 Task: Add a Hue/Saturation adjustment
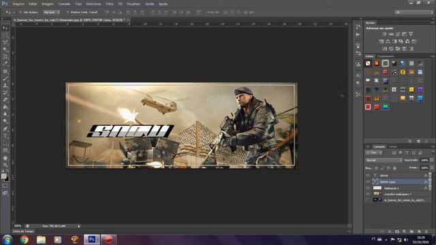381,42
